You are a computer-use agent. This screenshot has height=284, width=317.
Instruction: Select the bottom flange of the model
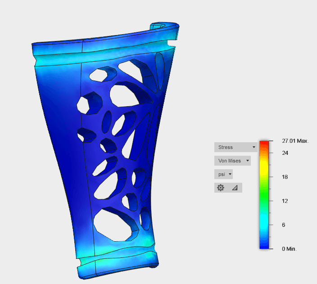(117, 266)
